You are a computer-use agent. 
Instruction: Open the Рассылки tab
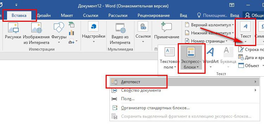[x=118, y=15]
